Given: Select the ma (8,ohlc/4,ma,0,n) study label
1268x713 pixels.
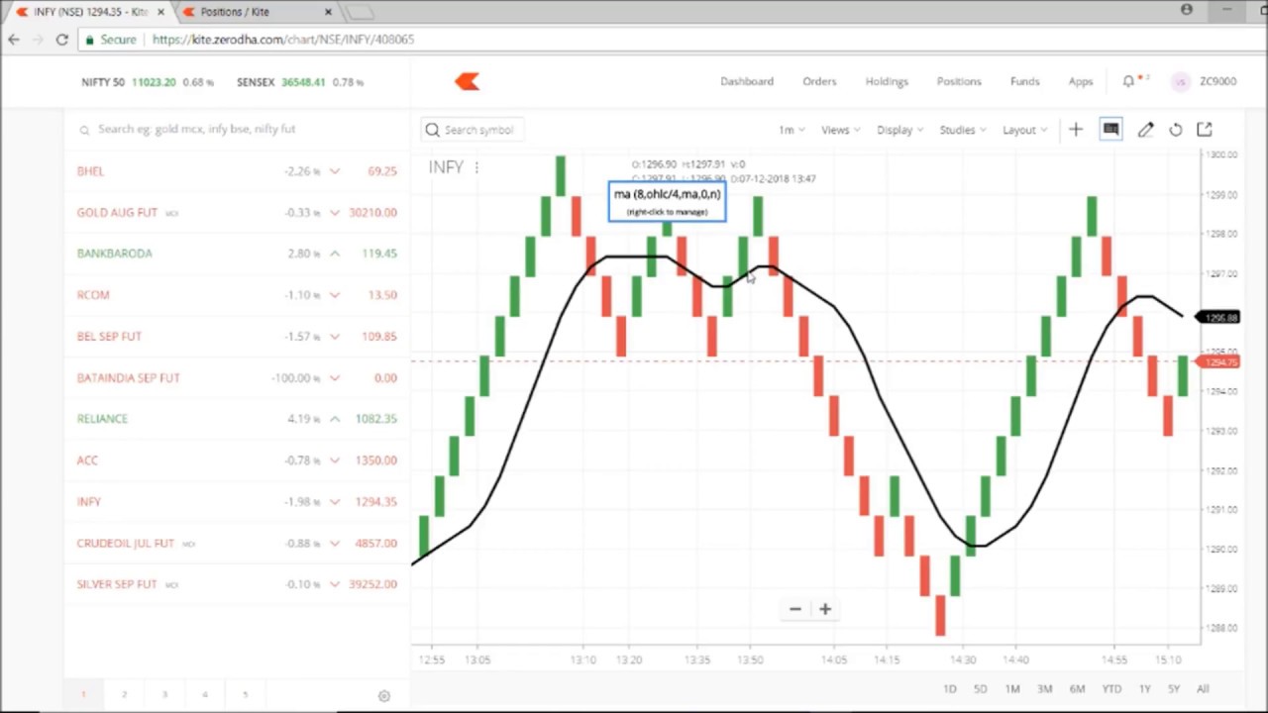Looking at the screenshot, I should tap(667, 200).
